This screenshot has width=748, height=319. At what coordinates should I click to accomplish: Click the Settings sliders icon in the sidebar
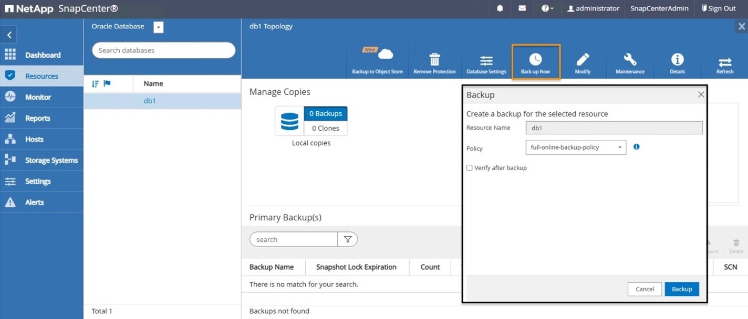pyautogui.click(x=10, y=181)
